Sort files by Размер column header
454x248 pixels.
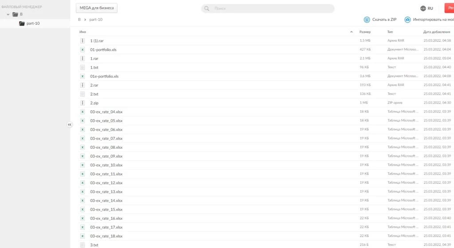pos(365,32)
